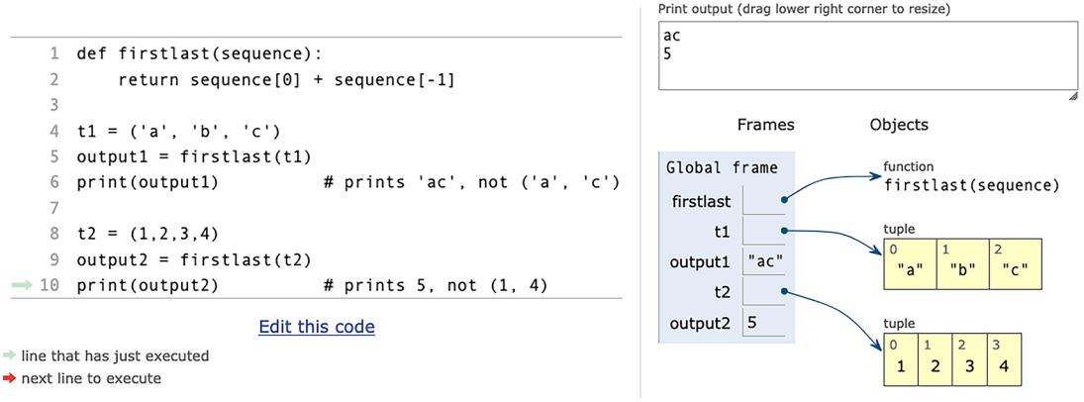Click the t2 pointer dot in Global frame
This screenshot has height=402, width=1084.
[x=783, y=292]
